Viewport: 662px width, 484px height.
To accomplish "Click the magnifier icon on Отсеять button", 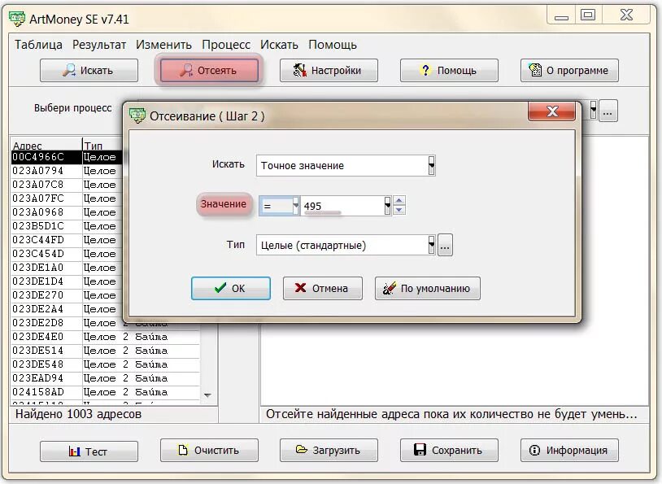I will [186, 70].
